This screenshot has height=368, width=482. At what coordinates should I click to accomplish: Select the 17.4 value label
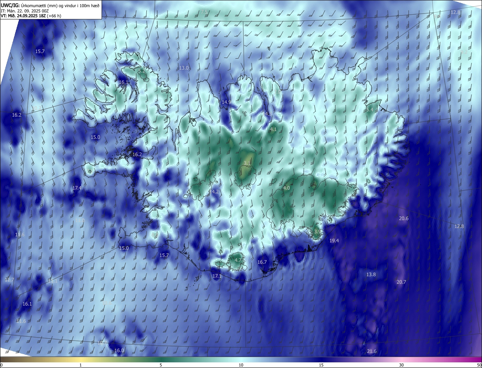(x=77, y=188)
